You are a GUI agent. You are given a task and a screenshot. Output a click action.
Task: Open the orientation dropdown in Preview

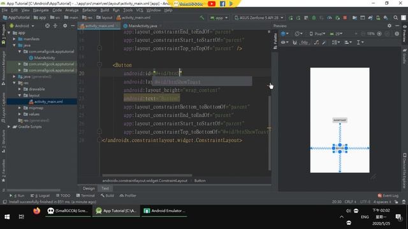coord(298,34)
